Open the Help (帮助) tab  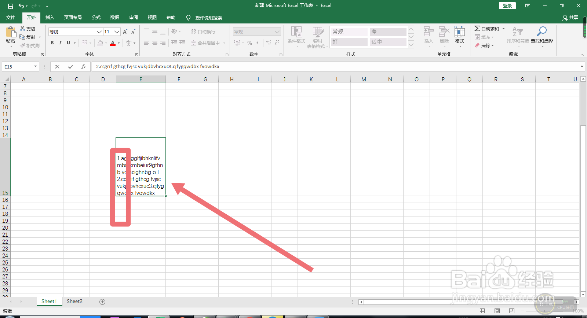coord(171,18)
